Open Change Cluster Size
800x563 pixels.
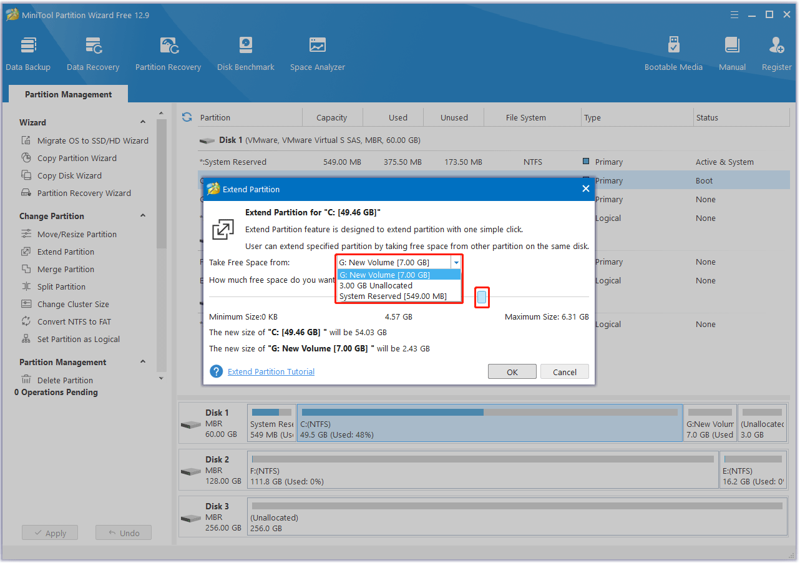[65, 304]
